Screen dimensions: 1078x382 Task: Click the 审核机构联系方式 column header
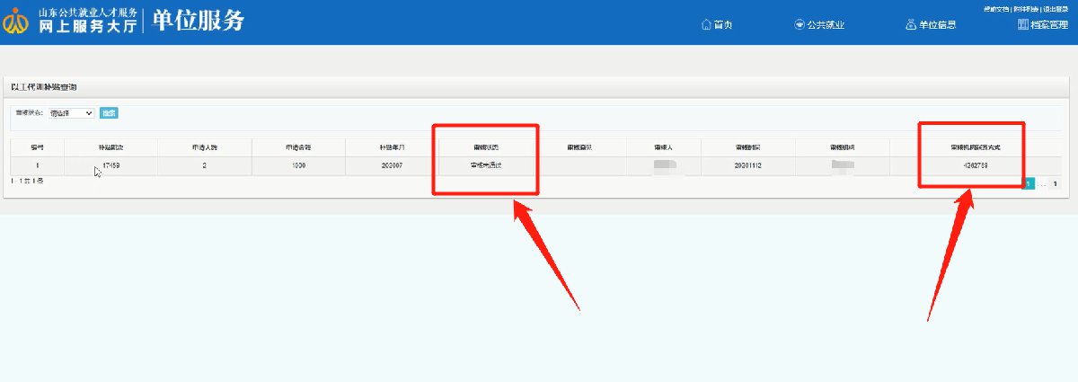pos(976,147)
